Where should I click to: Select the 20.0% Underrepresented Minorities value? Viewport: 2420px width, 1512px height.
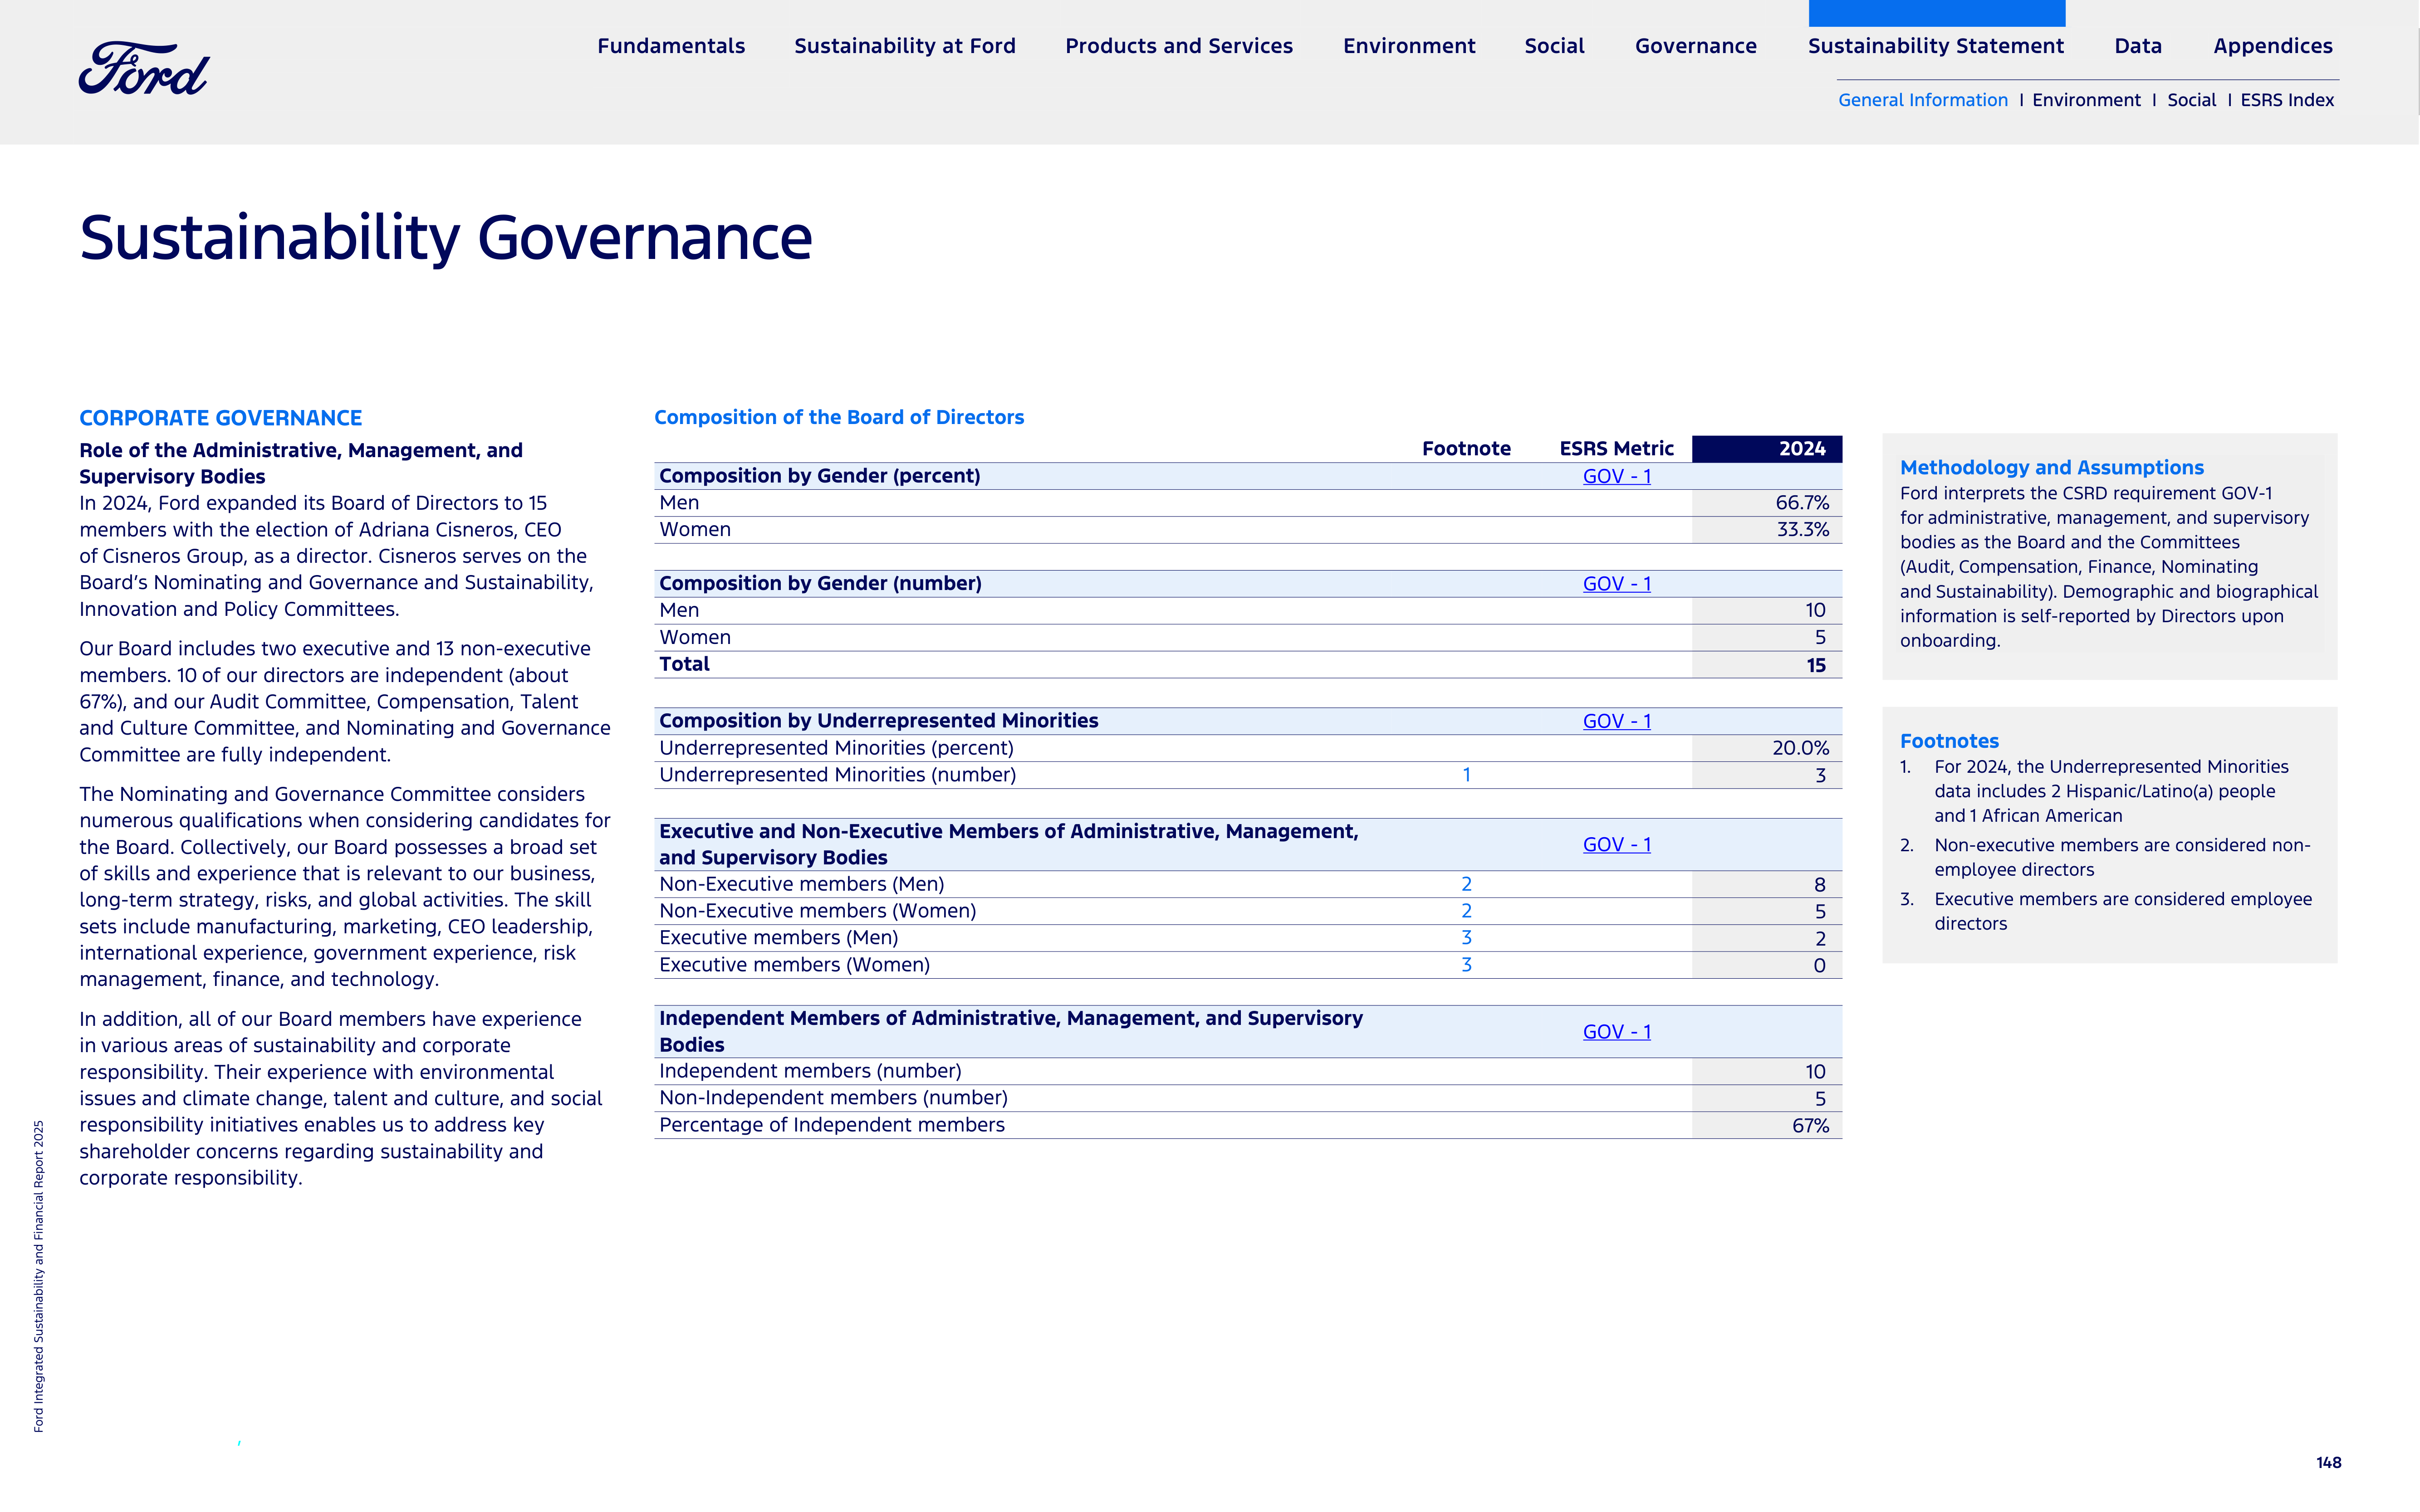1800,748
